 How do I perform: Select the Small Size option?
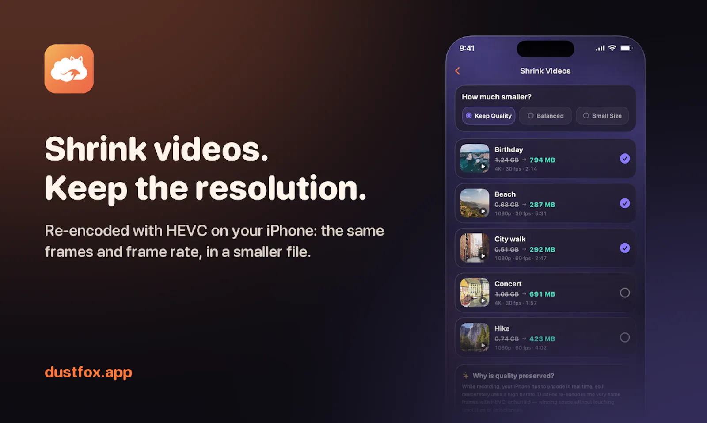click(x=602, y=116)
